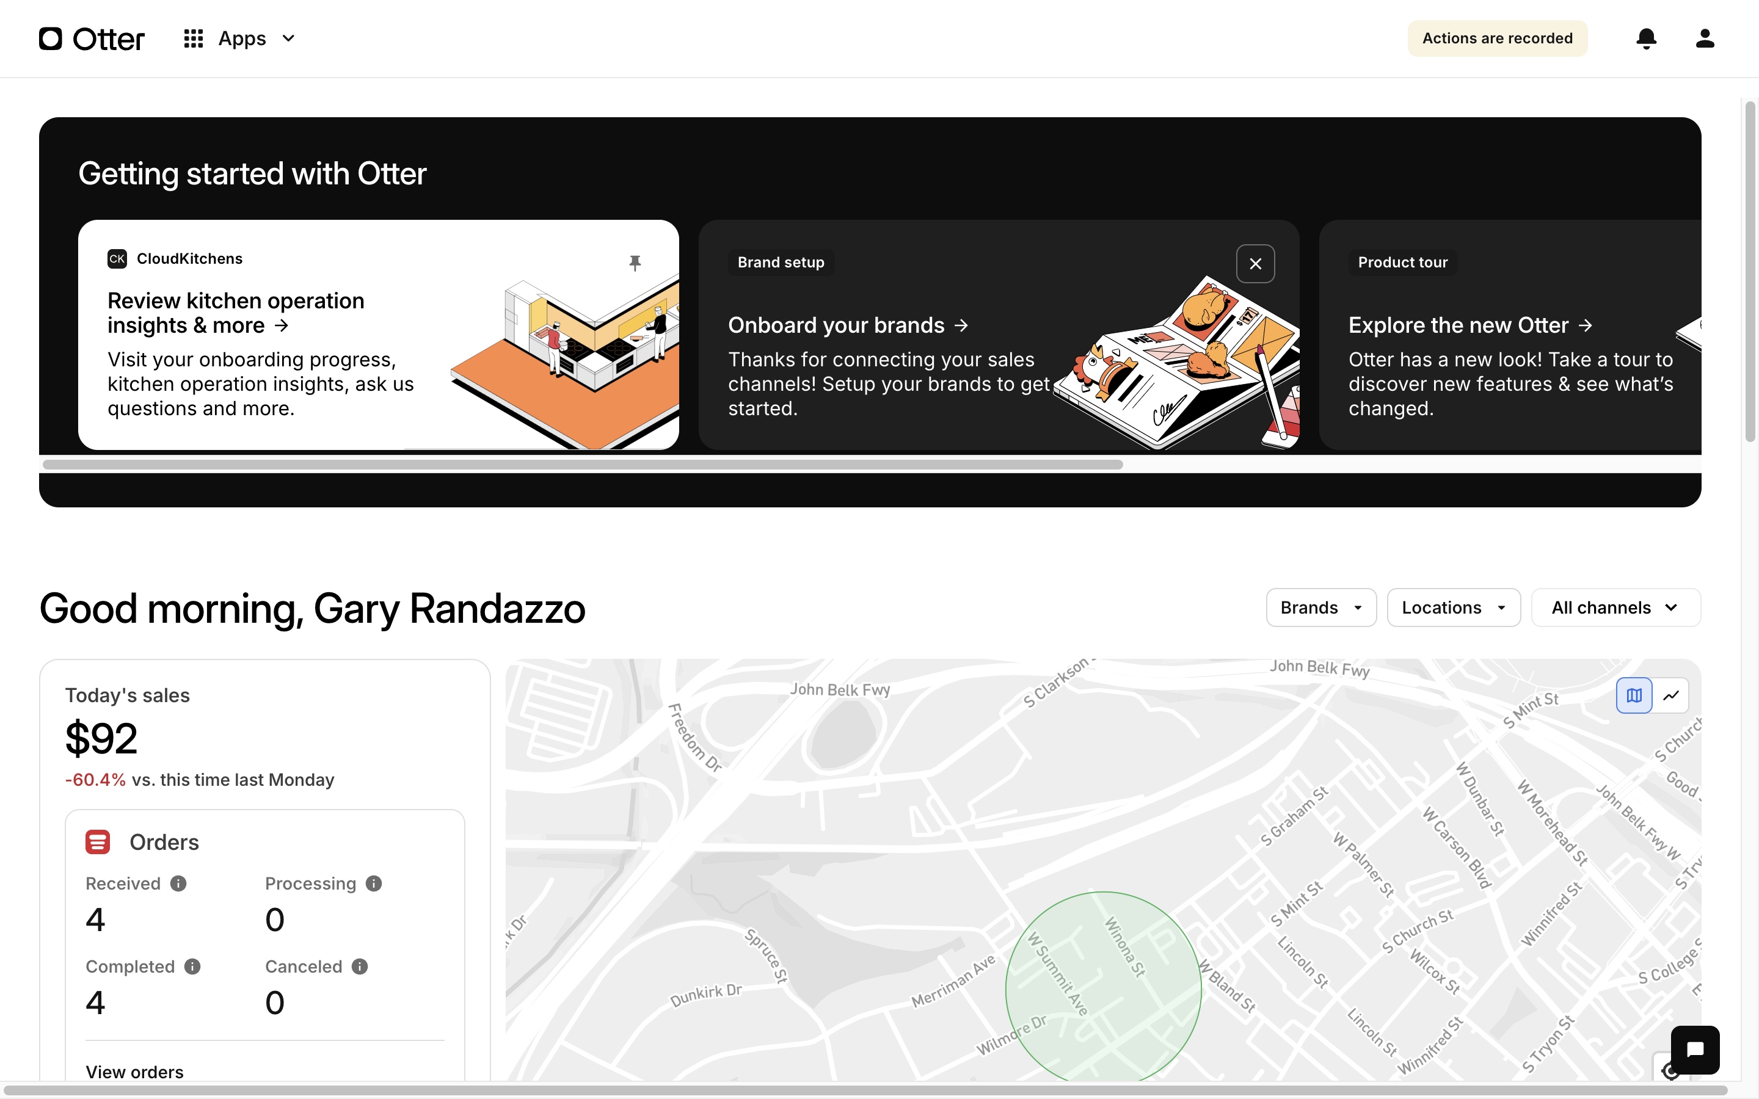This screenshot has height=1099, width=1759.
Task: Click the 'Today's sales' label
Action: [x=127, y=695]
